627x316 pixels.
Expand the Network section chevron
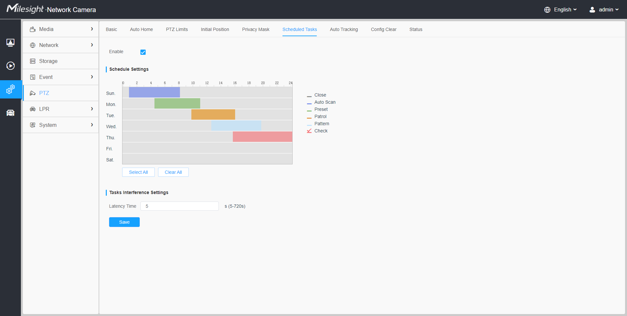[x=92, y=45]
